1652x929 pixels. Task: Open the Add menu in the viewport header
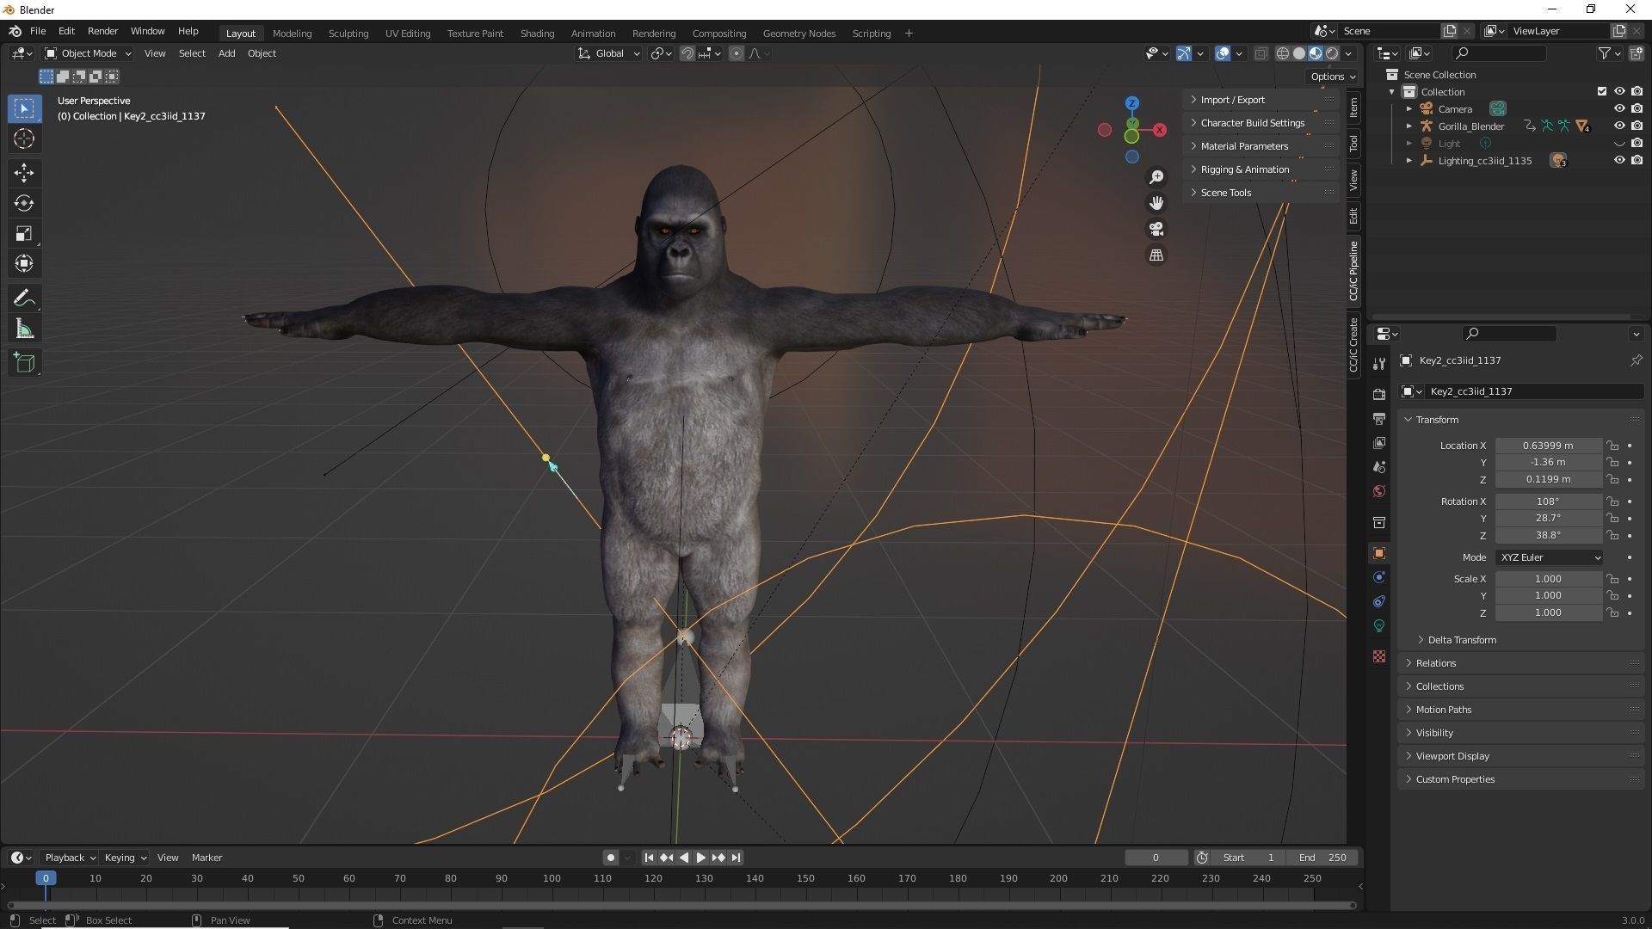pyautogui.click(x=226, y=53)
